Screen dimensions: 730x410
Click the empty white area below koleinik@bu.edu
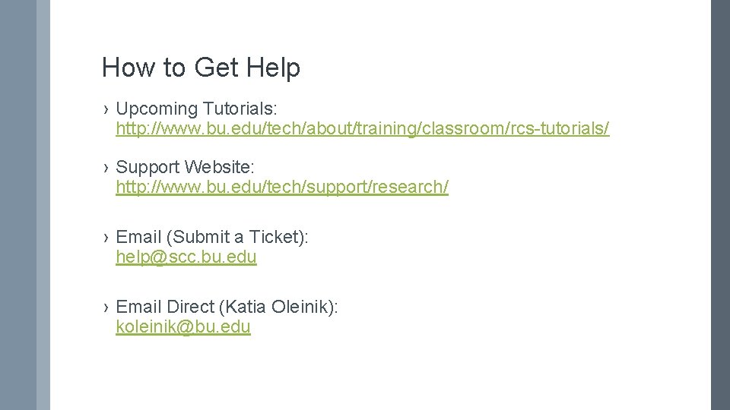[x=380, y=372]
